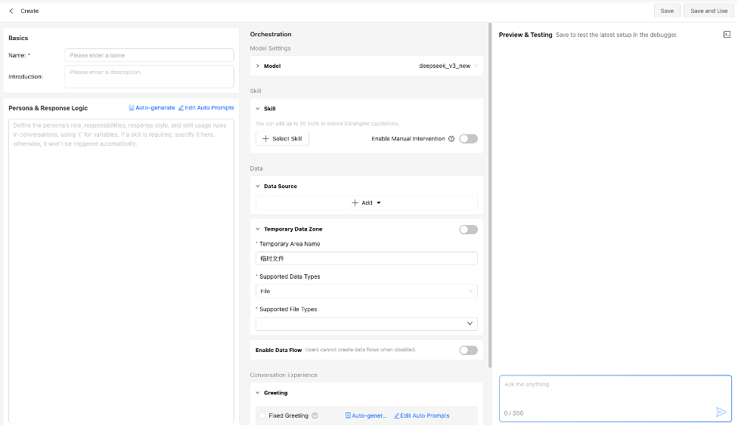Select the Fixed Greeting radio button
The width and height of the screenshot is (738, 426).
point(262,415)
